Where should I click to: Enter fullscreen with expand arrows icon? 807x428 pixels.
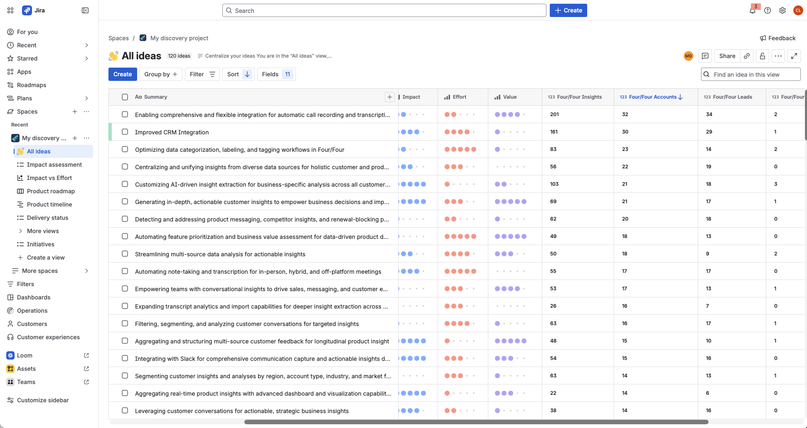(794, 56)
